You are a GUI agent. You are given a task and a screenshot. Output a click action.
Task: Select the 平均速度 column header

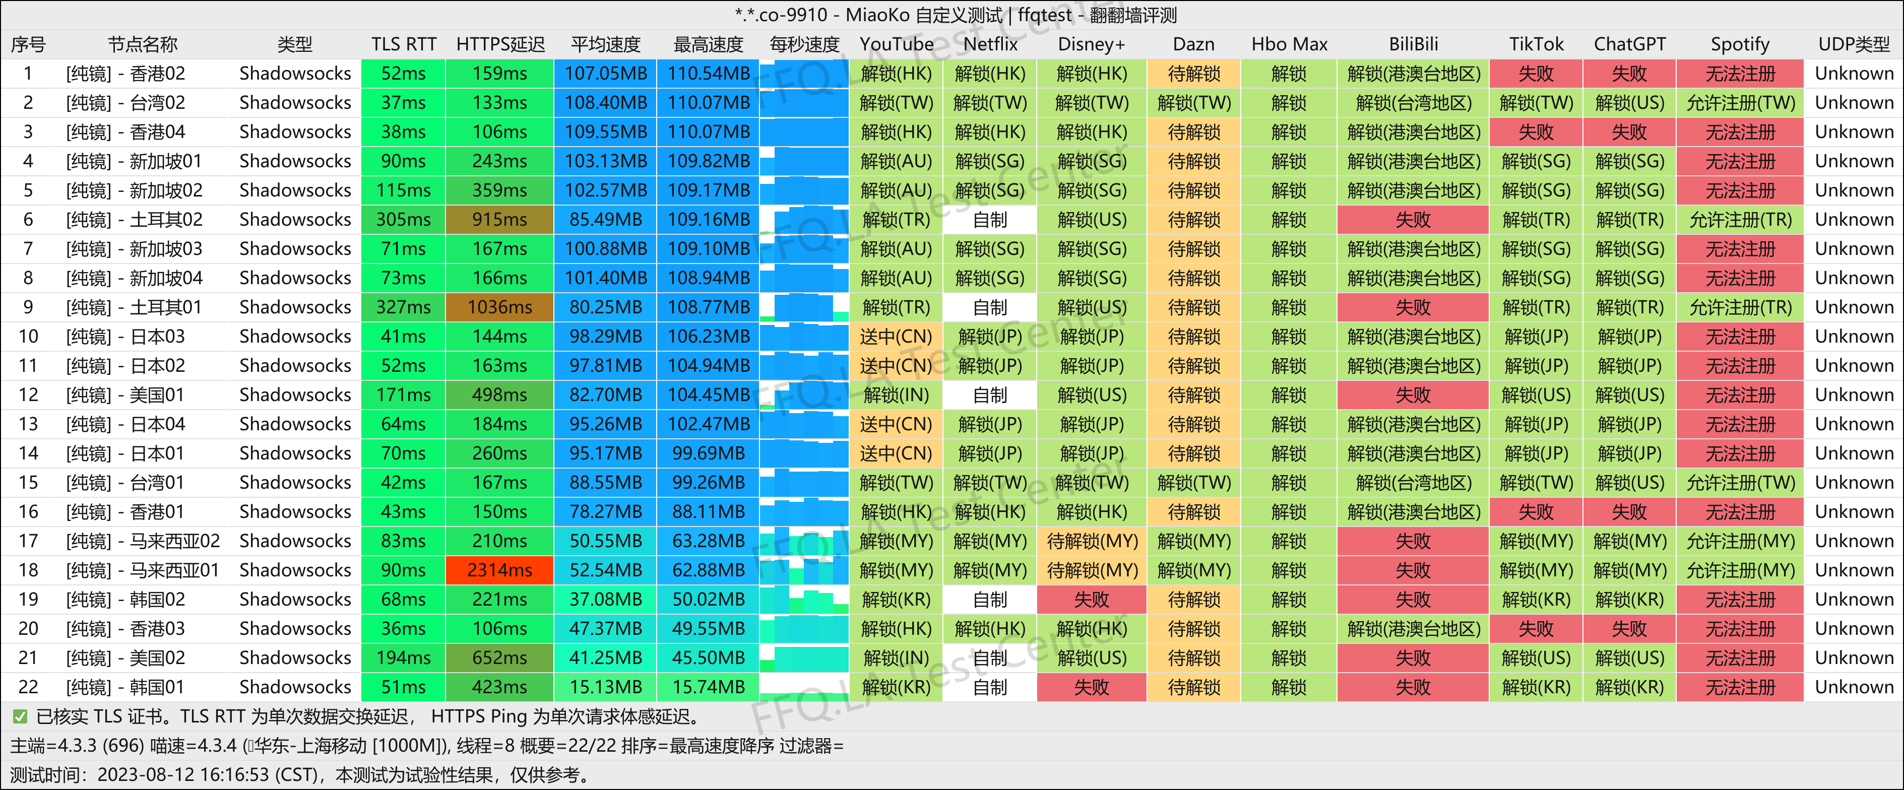[605, 44]
